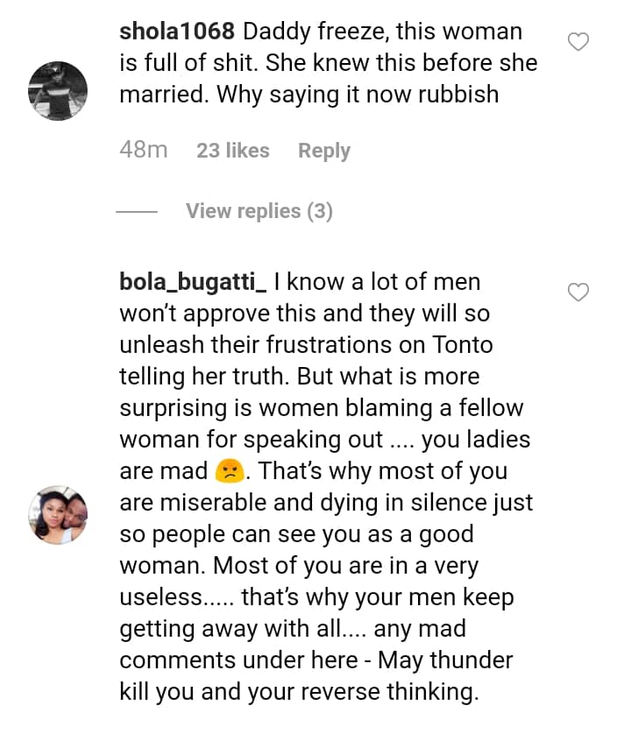
Task: Open shola1068's profile picture
Action: click(x=59, y=90)
